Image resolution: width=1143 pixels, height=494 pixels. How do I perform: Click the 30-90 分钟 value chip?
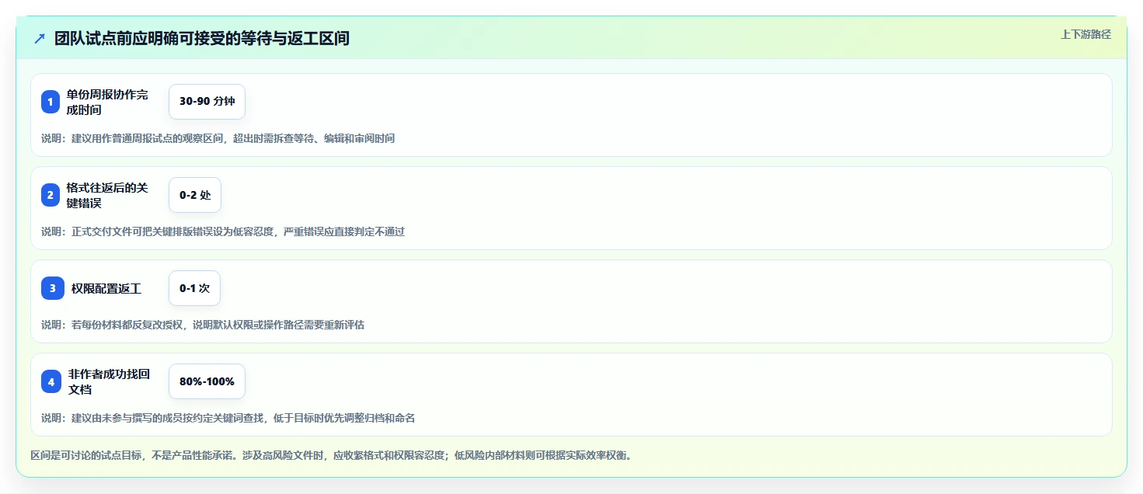pos(207,102)
